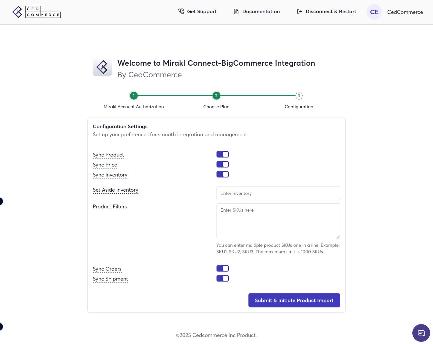Click the Set Aside Inventory label
This screenshot has width=433, height=344.
(116, 190)
